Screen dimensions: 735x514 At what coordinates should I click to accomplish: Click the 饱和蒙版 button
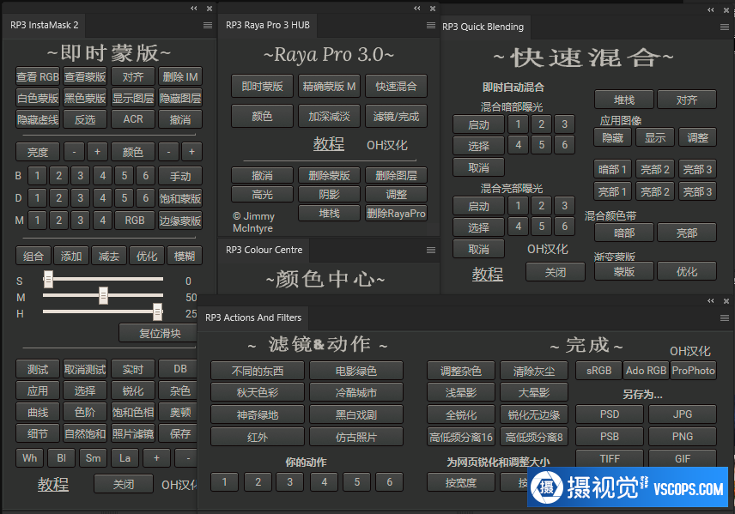[x=180, y=198]
